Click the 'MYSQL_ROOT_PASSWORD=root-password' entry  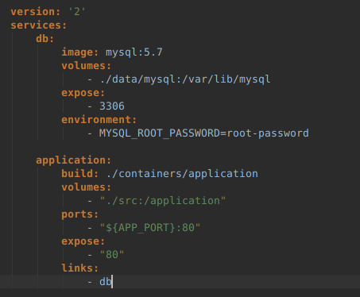(204, 133)
